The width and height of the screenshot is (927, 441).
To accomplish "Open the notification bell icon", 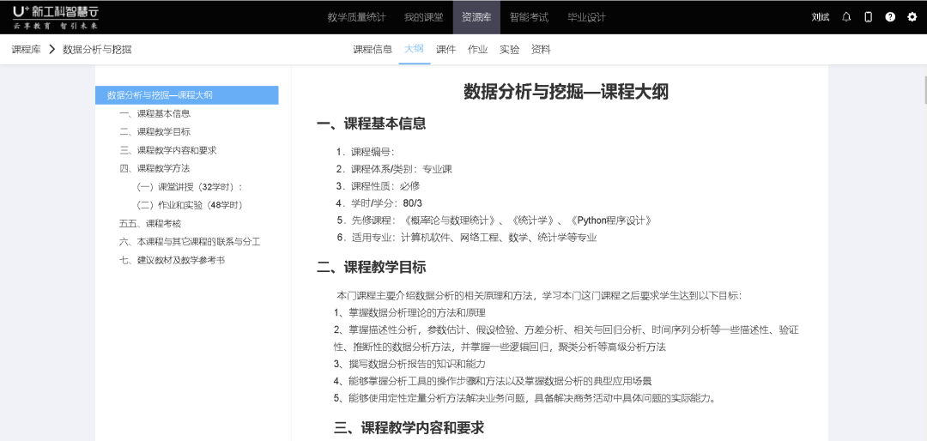I will pos(846,17).
